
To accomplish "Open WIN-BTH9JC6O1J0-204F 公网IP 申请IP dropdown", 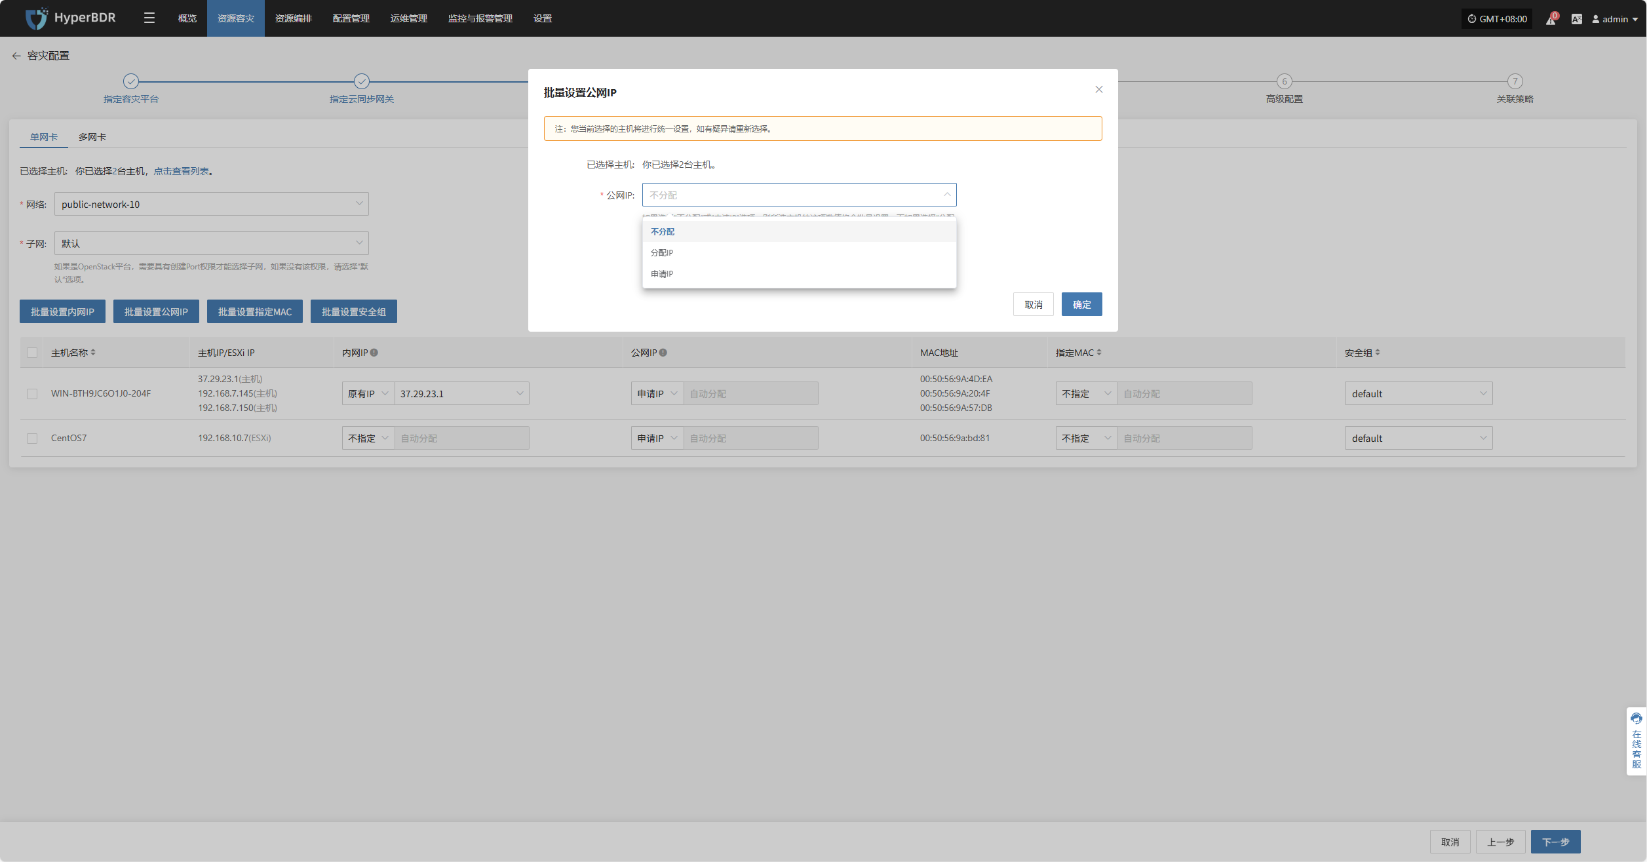I will pyautogui.click(x=657, y=393).
